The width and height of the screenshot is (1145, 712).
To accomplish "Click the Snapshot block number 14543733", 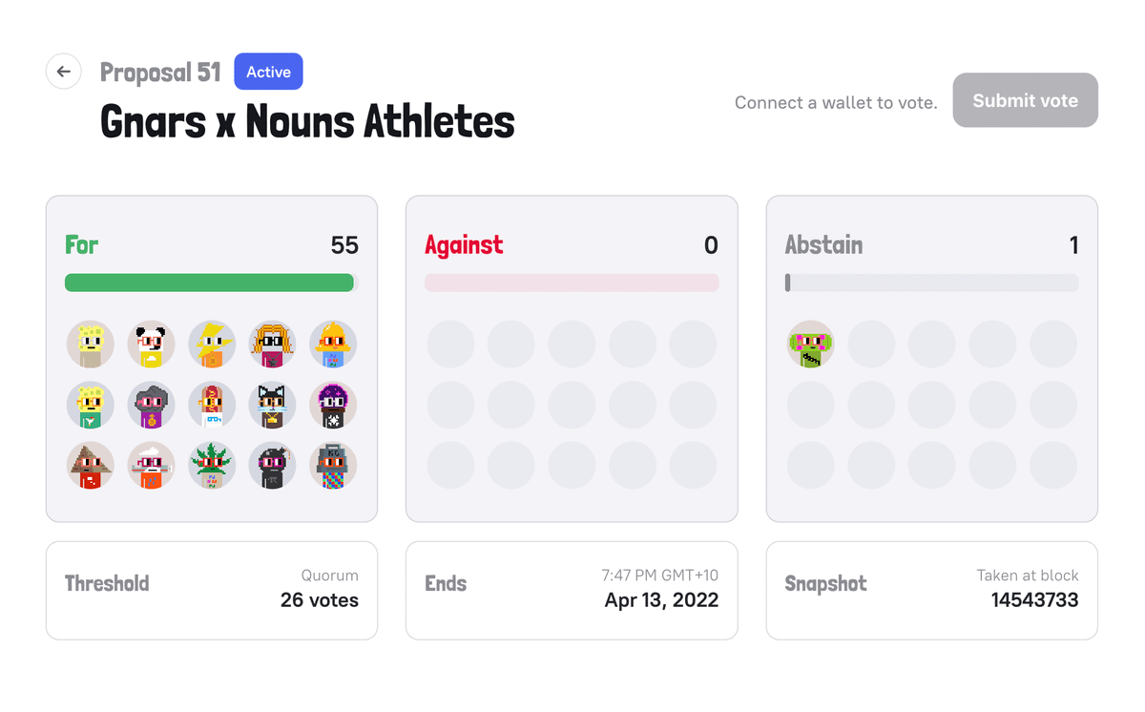I will tap(1034, 600).
